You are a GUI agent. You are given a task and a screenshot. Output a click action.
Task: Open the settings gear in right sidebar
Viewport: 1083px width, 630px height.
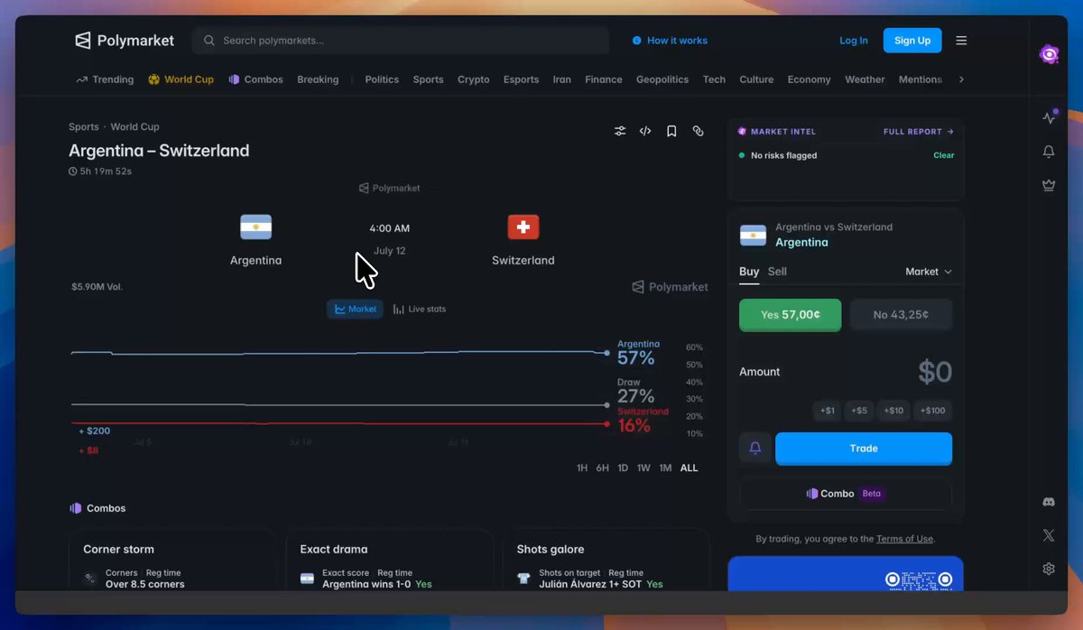[x=1049, y=569]
